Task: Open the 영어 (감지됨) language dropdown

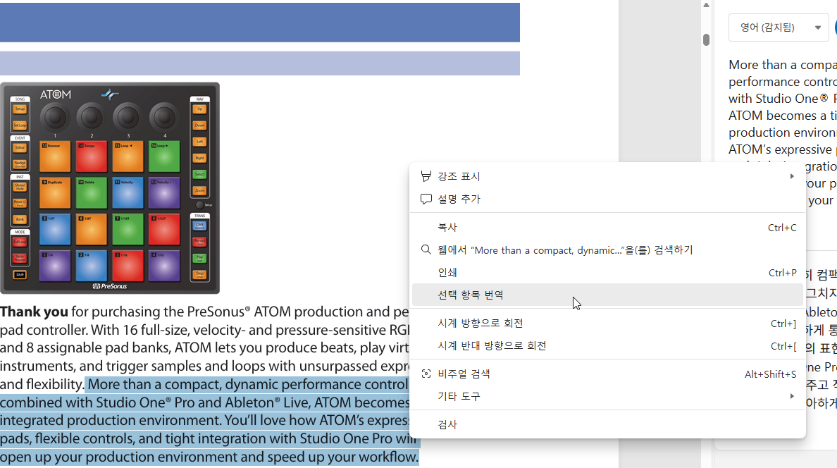Action: coord(779,27)
